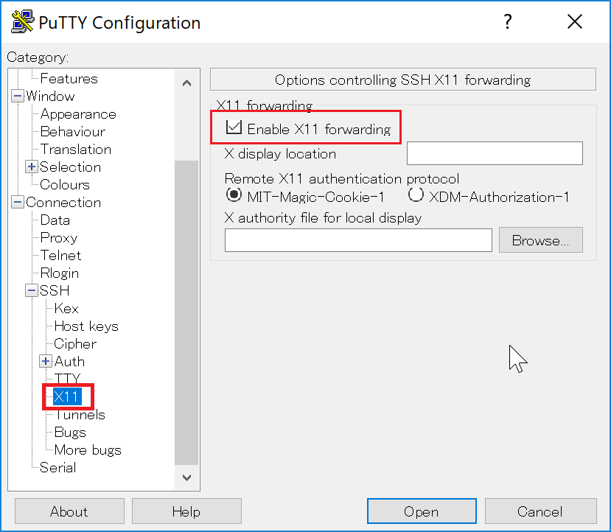Click the scrollbar up arrow
611x532 pixels.
187,83
